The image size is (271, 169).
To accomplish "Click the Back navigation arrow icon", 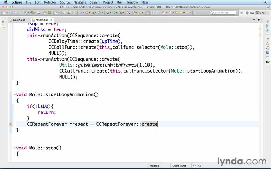I will pyautogui.click(x=181, y=13).
